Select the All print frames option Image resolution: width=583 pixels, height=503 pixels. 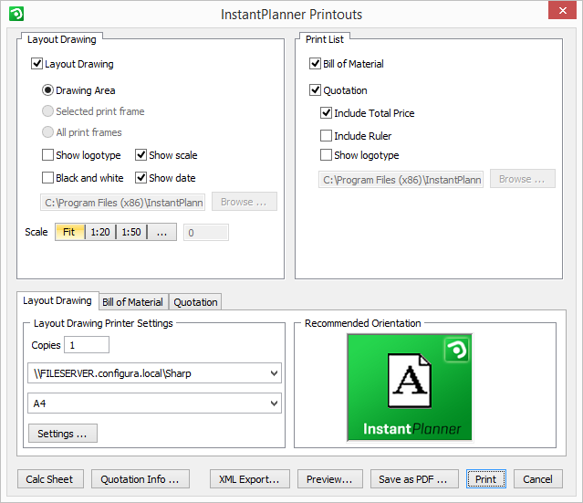(47, 131)
